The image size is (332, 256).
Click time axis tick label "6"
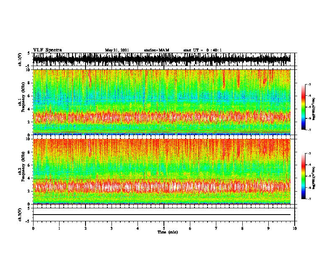coord(190,228)
